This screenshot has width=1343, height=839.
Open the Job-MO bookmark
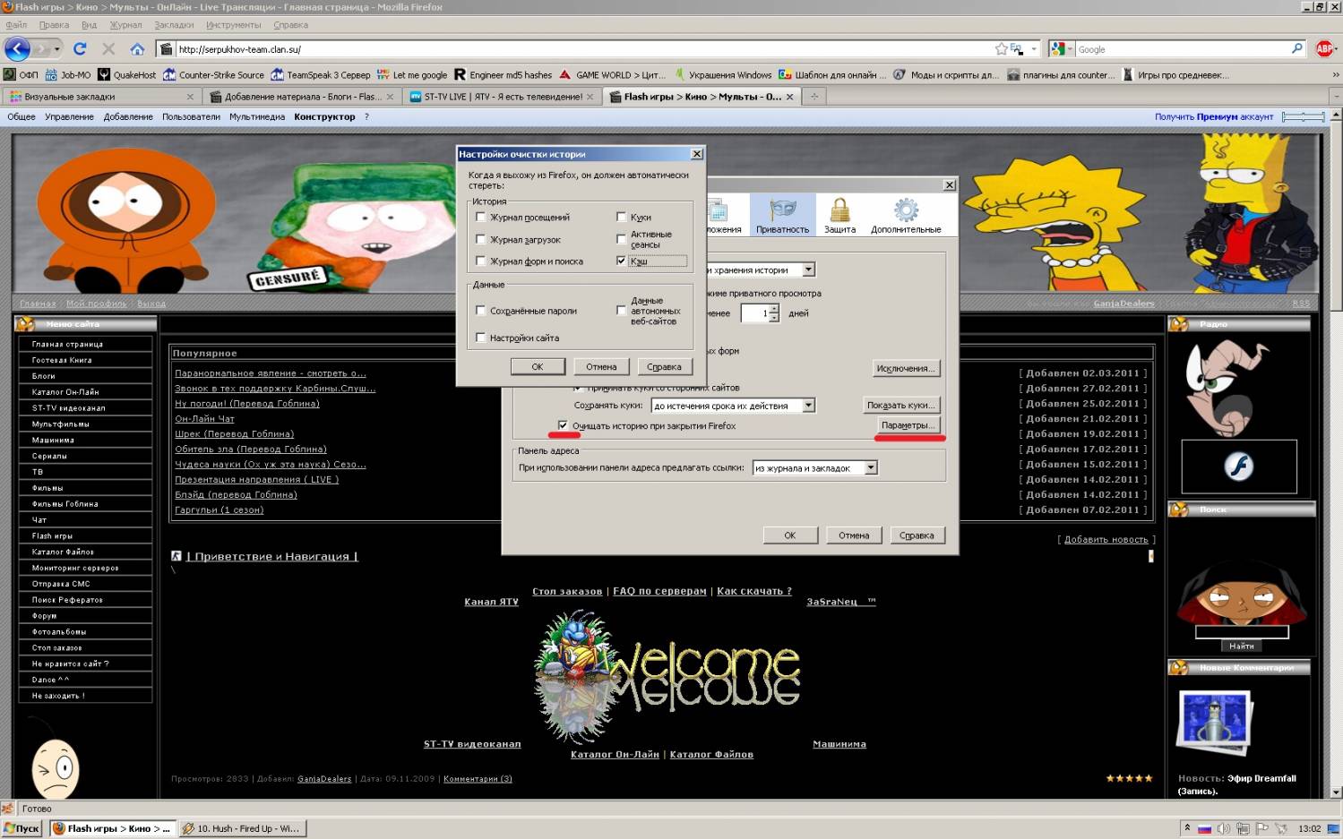(68, 74)
